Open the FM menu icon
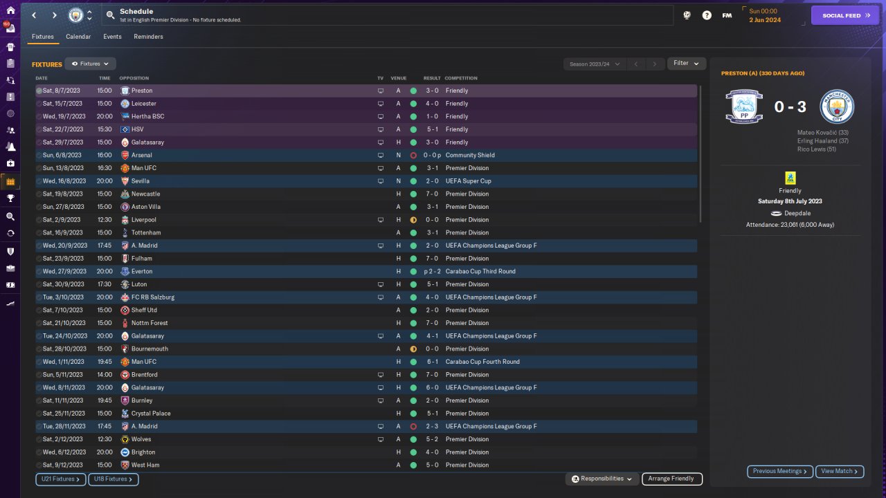This screenshot has height=498, width=886. pos(727,15)
